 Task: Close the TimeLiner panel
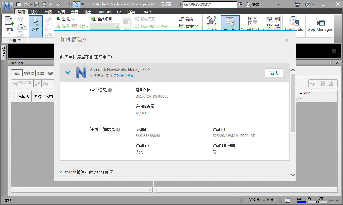click(337, 63)
